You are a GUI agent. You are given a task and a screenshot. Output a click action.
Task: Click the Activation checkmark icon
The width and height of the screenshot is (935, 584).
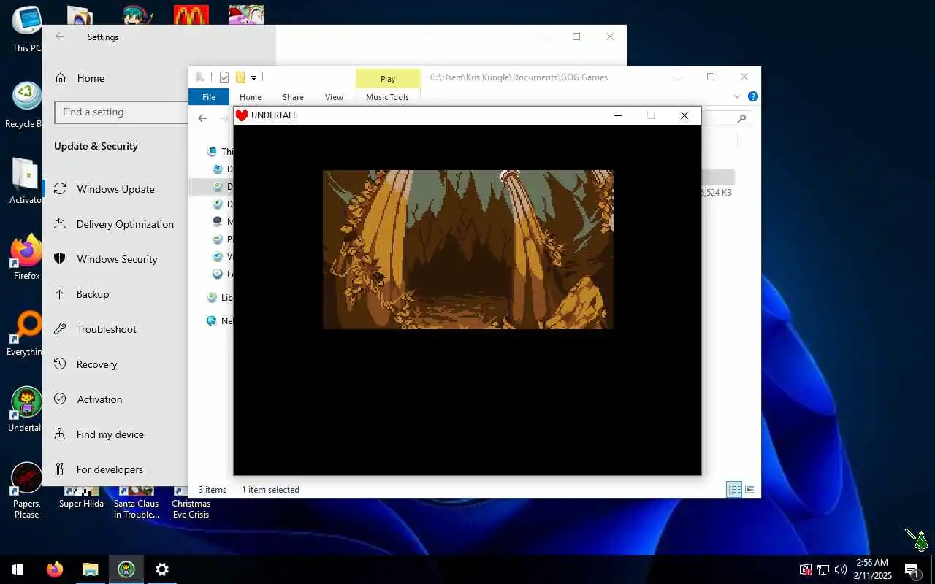tap(61, 399)
